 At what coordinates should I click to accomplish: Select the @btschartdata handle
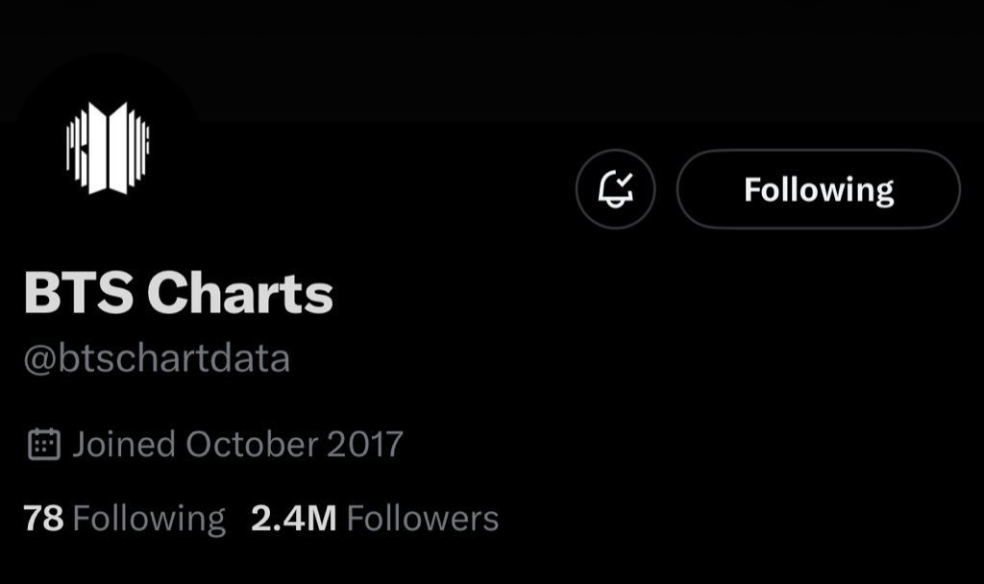pos(157,359)
